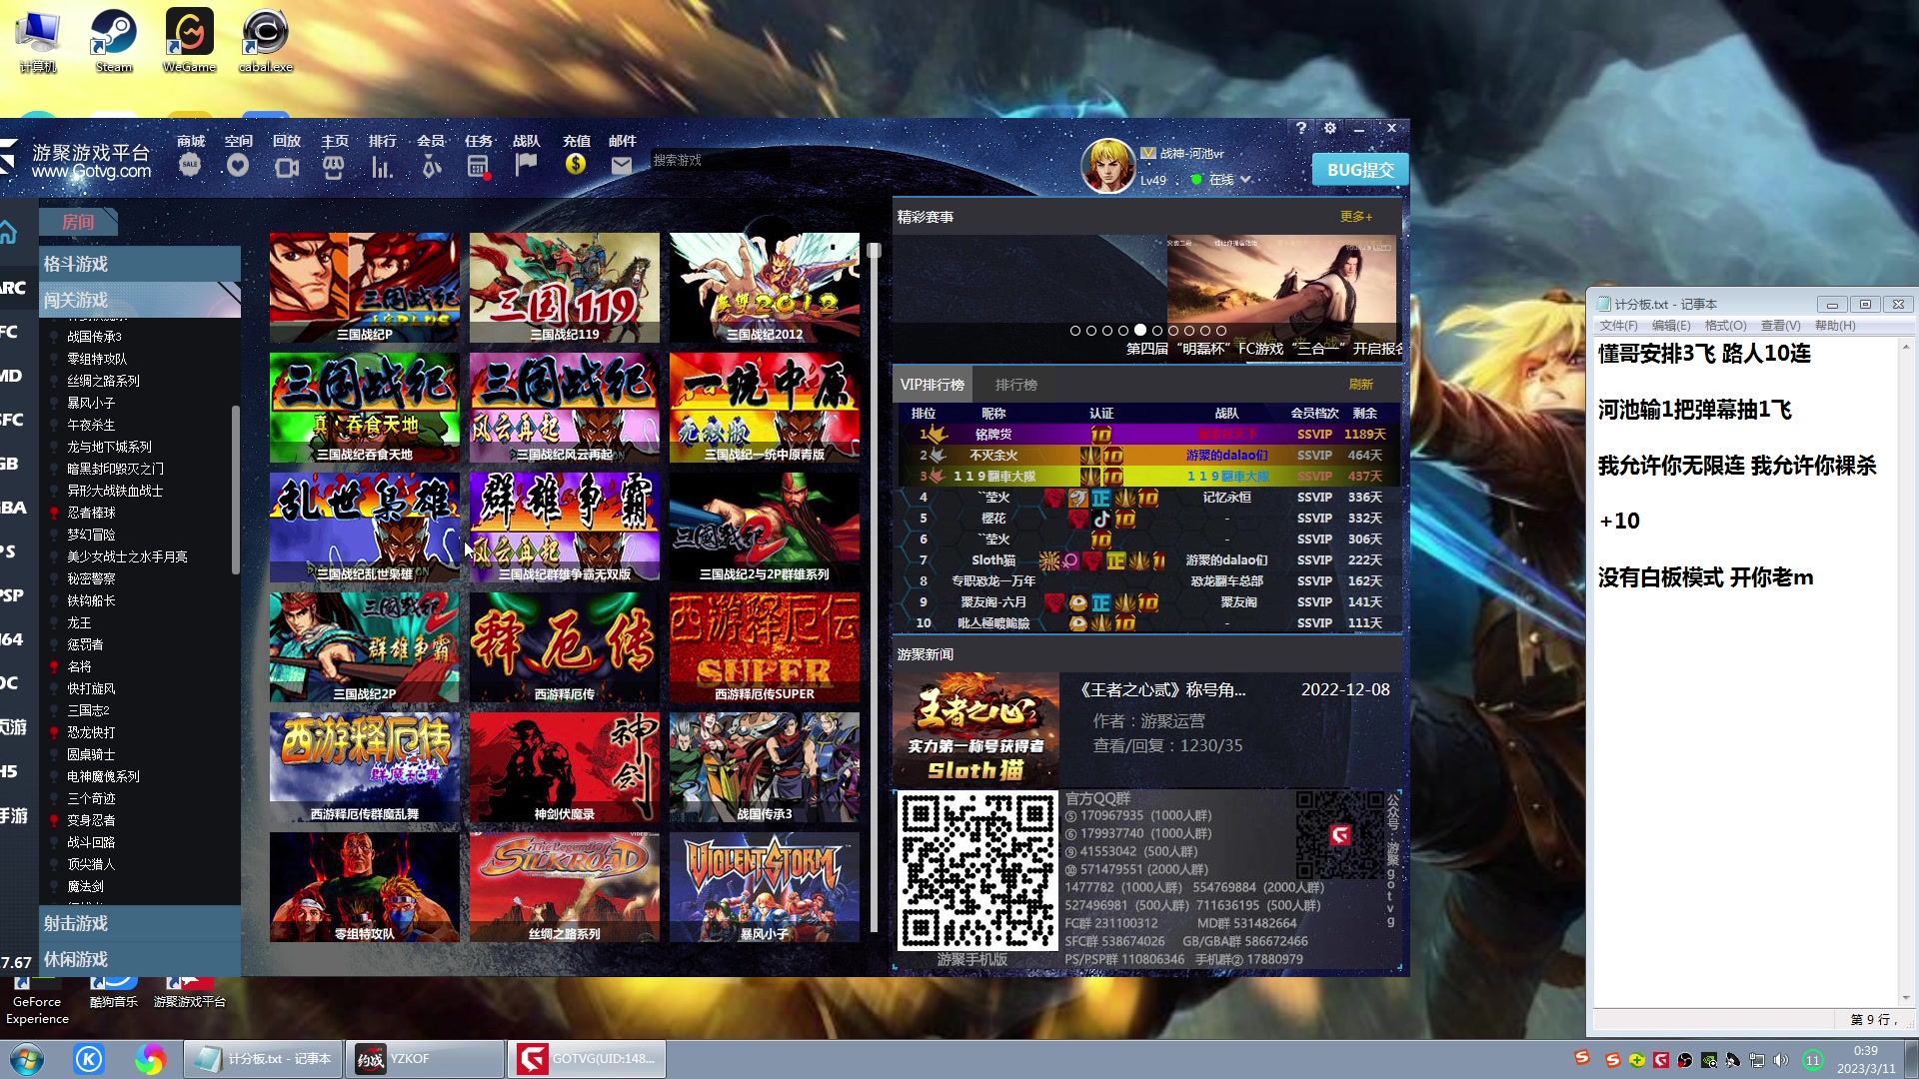1919x1079 pixels.
Task: Select the highlighted active carousel dot
Action: click(1140, 330)
